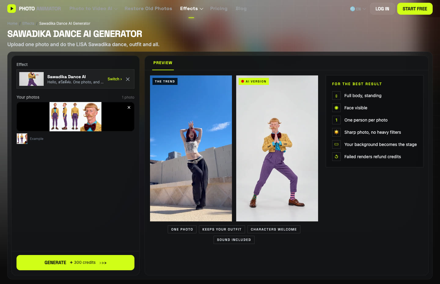
Task: Click the background stage rectangle icon
Action: click(336, 144)
